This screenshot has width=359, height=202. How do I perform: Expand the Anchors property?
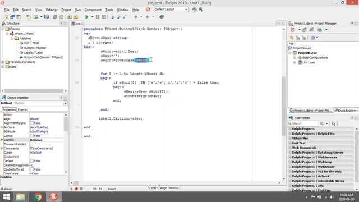2,127
